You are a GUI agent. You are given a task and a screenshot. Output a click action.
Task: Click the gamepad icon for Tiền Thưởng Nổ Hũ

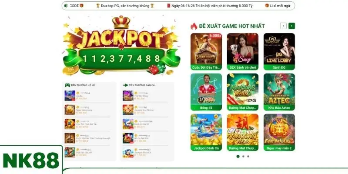tap(67, 85)
